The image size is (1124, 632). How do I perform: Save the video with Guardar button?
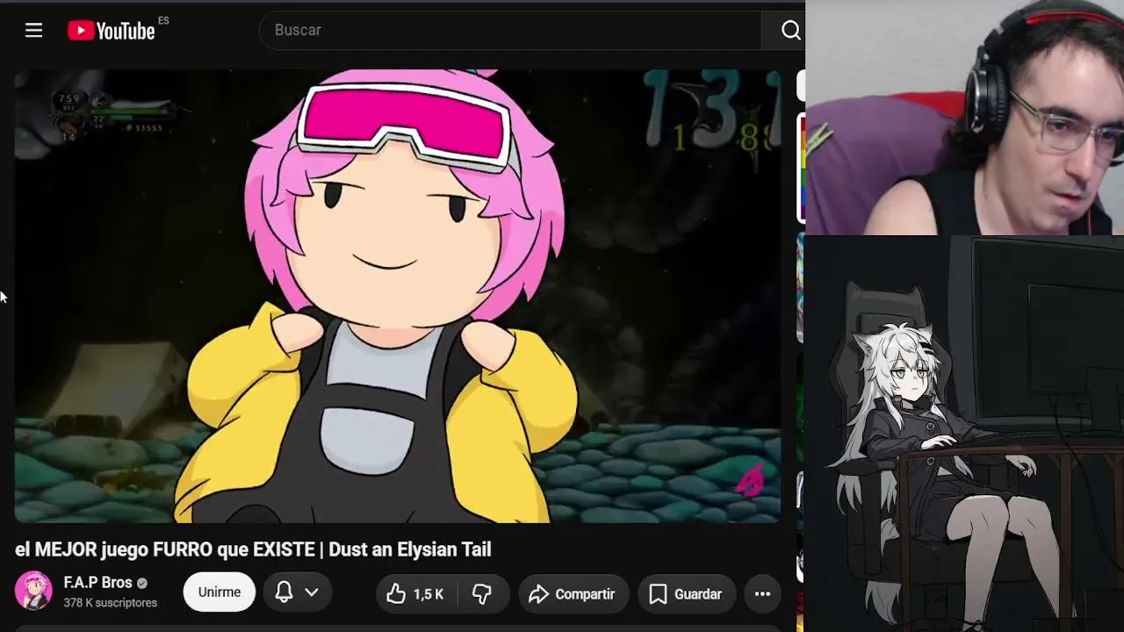pos(686,594)
